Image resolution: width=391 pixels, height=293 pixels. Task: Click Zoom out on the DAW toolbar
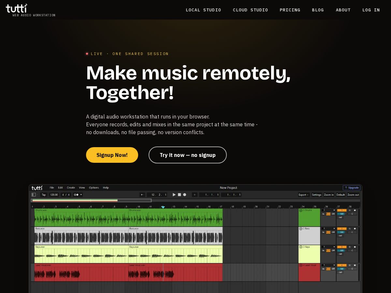[x=353, y=195]
